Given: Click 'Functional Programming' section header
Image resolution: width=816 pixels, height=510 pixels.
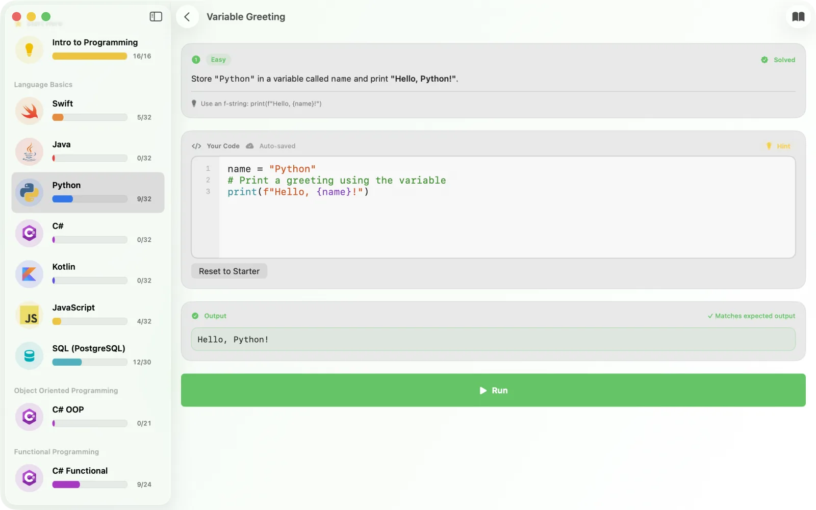Looking at the screenshot, I should [57, 452].
